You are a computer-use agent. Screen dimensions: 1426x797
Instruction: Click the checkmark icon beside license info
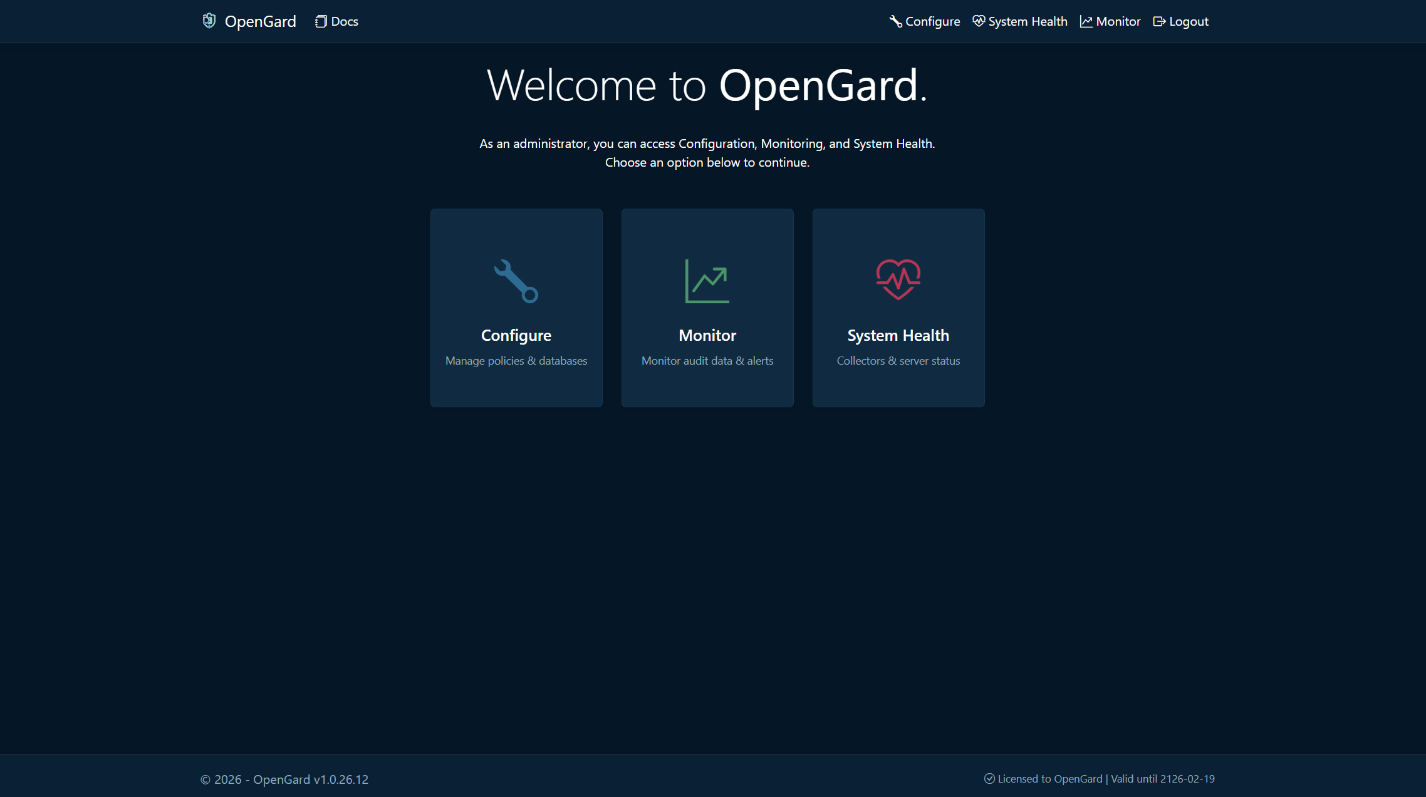click(989, 778)
